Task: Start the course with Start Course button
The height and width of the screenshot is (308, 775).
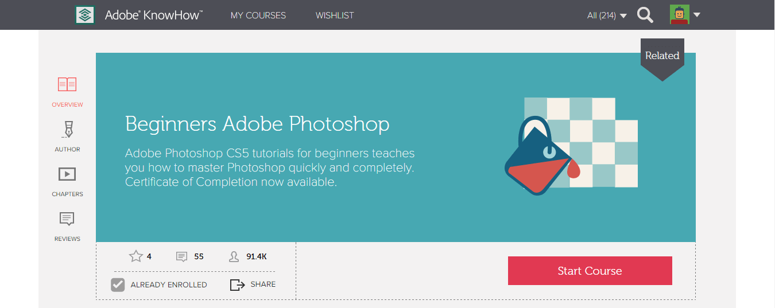Action: tap(590, 271)
